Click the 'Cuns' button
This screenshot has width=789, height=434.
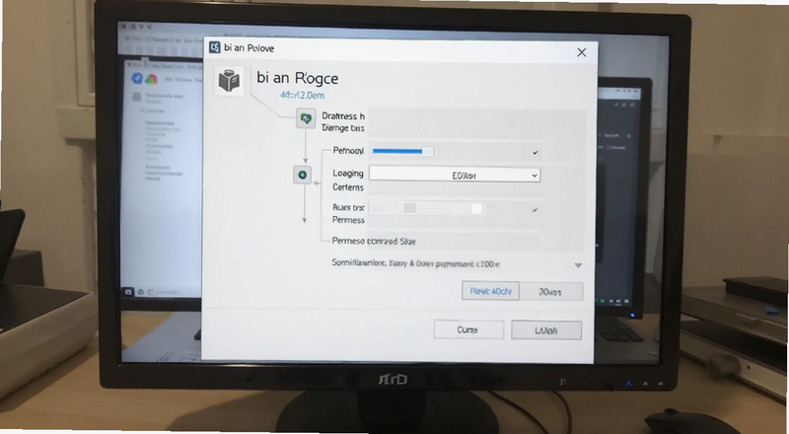tap(468, 329)
